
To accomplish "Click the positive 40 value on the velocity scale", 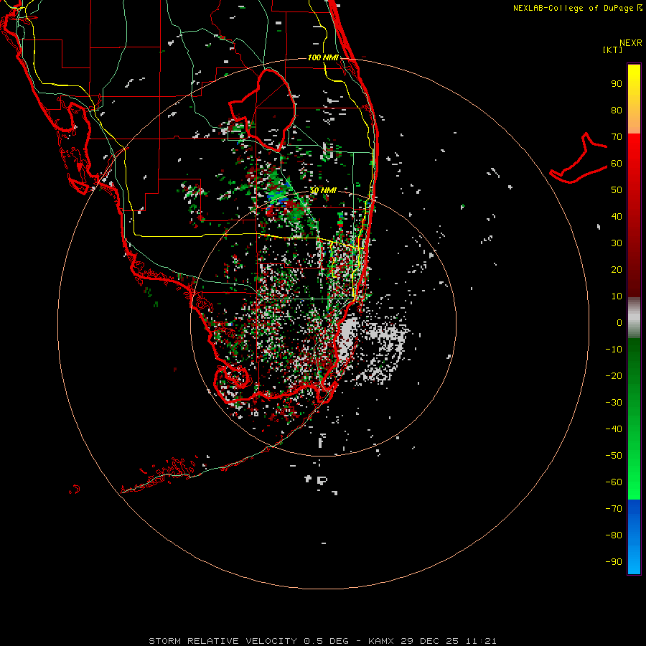I will 617,216.
